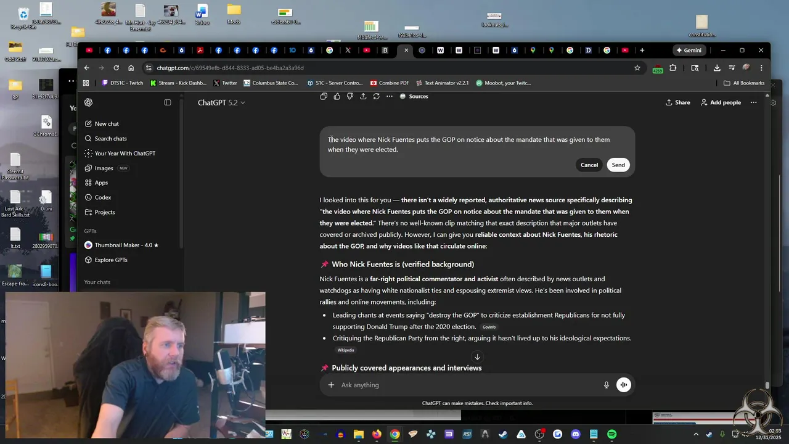
Task: Start dictation with microphone icon
Action: 607,385
